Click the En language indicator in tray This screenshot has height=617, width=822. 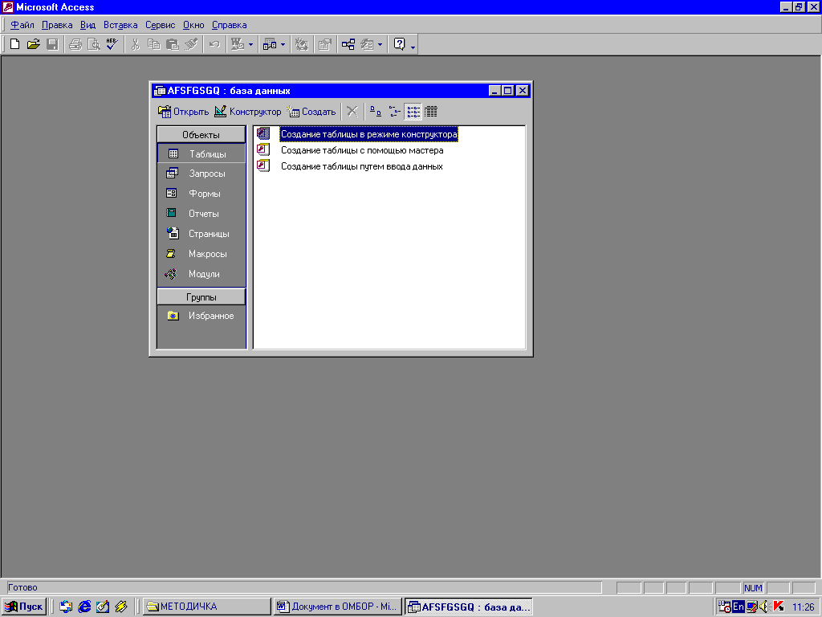(x=739, y=607)
